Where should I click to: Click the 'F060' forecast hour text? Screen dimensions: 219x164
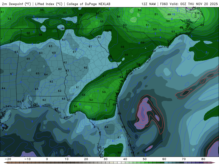click(x=164, y=4)
